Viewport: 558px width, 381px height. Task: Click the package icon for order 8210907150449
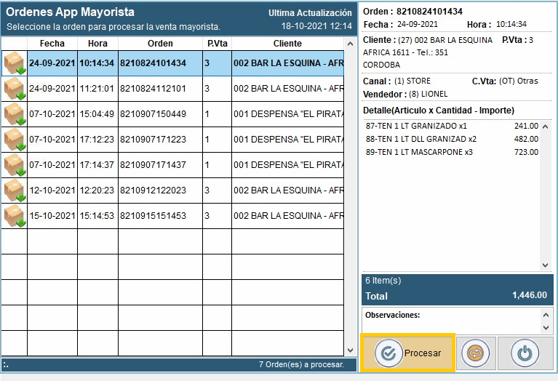(14, 114)
